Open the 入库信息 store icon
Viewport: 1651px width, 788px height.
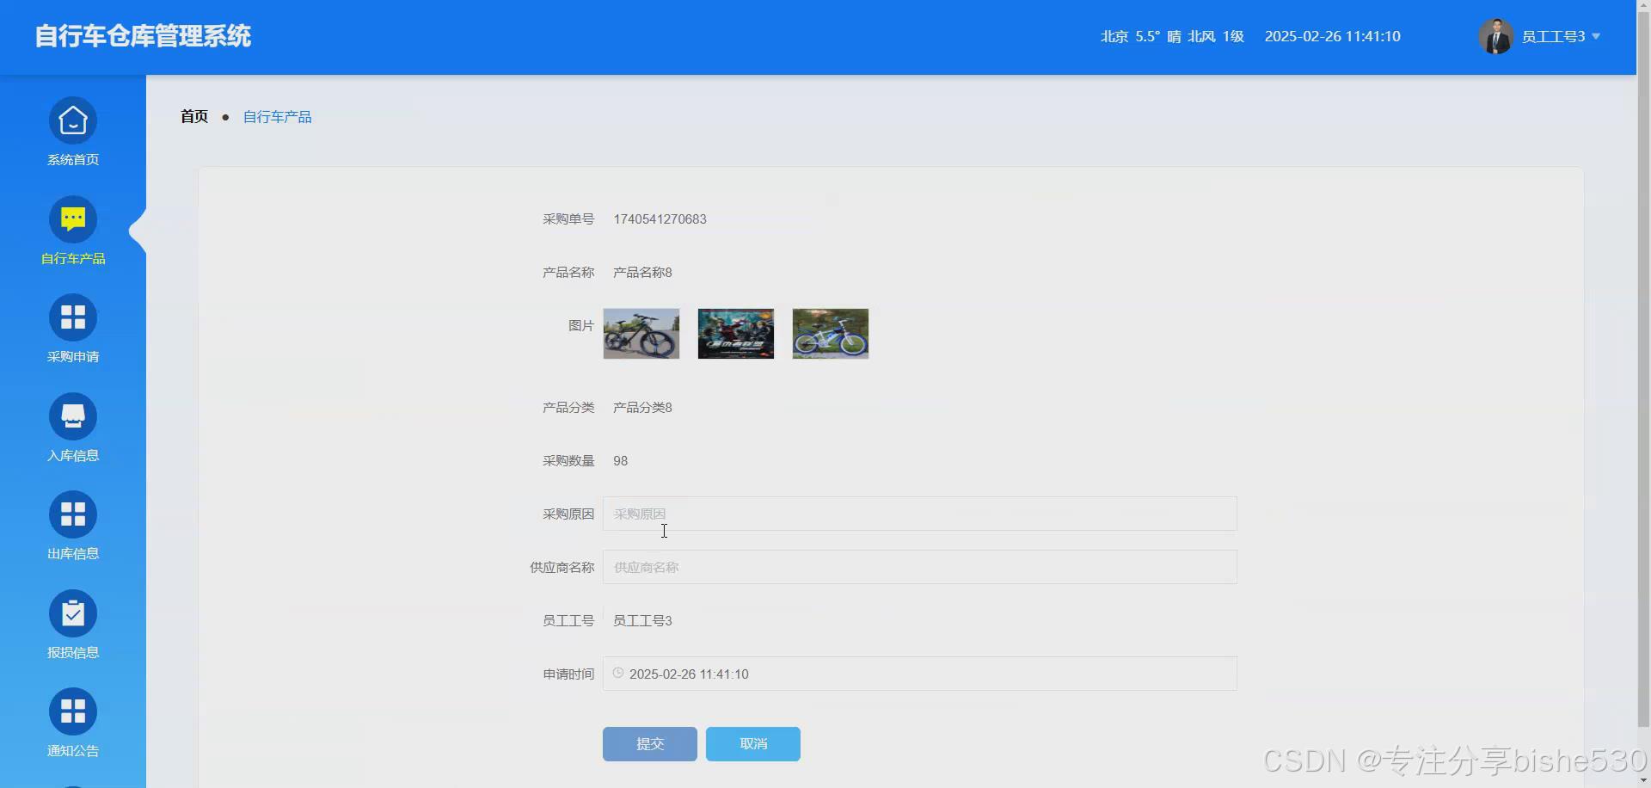click(x=73, y=416)
